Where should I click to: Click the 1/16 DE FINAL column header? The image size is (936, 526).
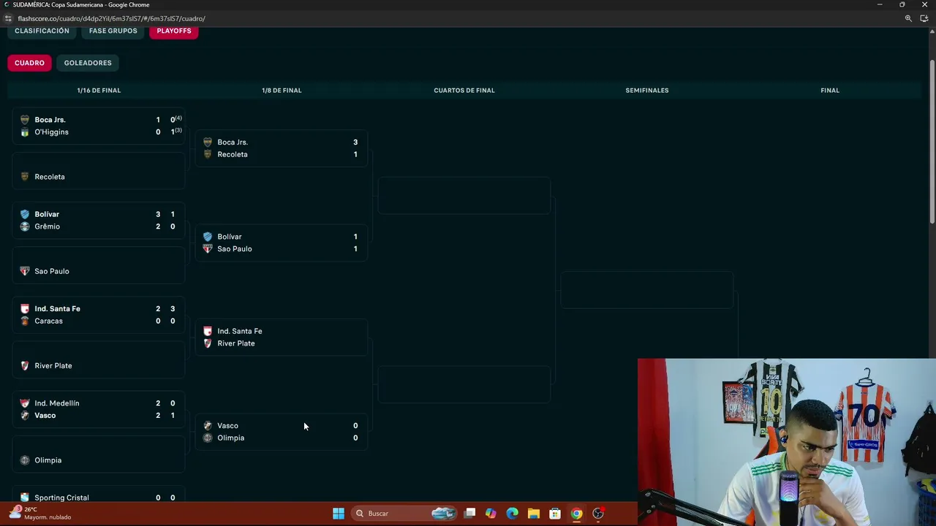(x=99, y=91)
